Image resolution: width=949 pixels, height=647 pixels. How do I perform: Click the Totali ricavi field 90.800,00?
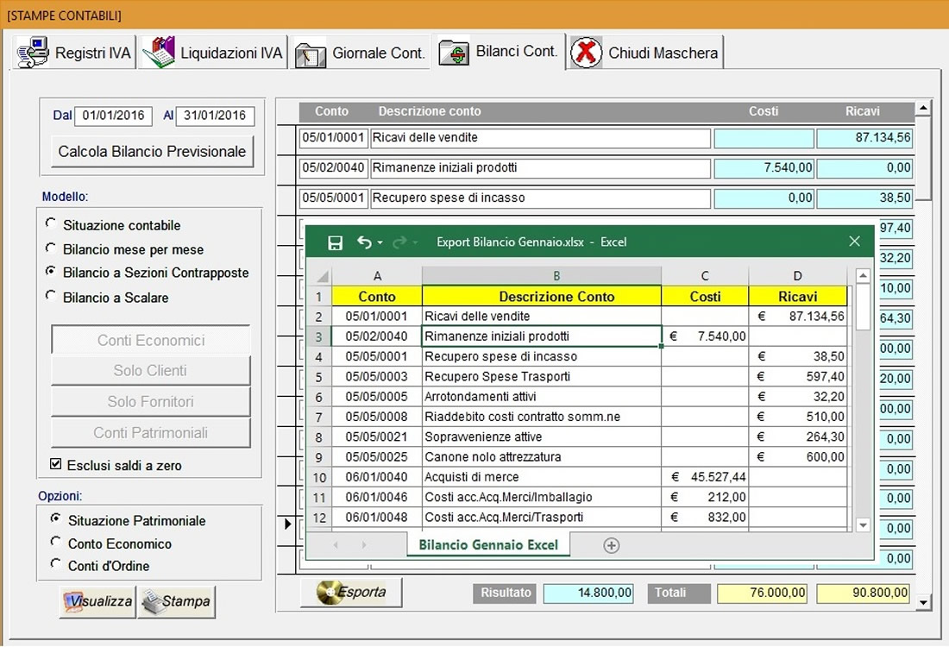click(864, 594)
